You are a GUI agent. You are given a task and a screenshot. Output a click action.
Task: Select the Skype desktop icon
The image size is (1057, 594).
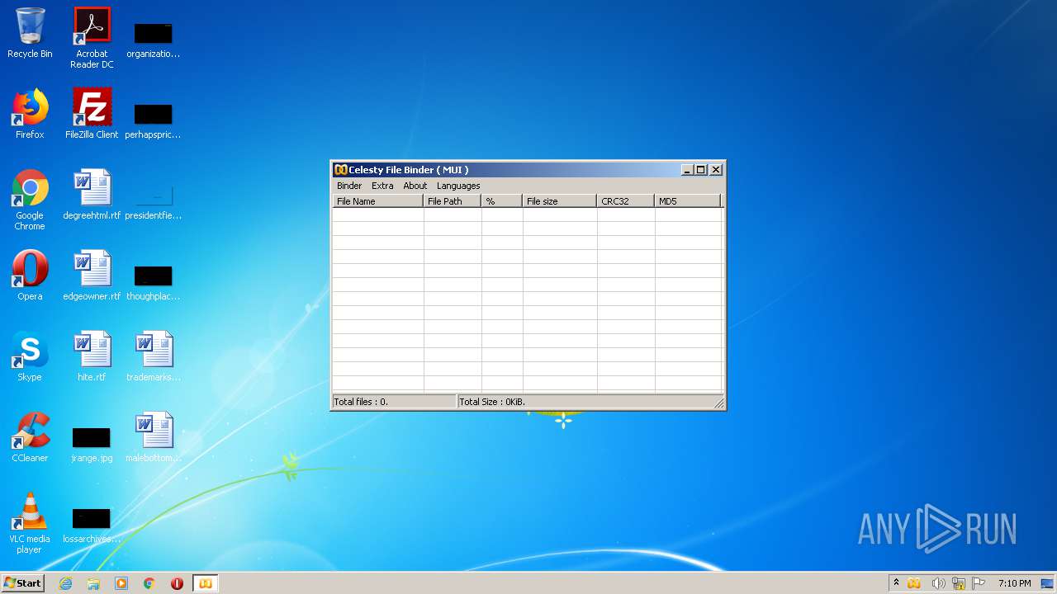[x=30, y=356]
